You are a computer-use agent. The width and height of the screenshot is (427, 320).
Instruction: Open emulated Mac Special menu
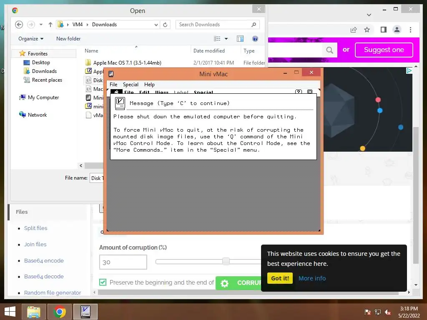(x=203, y=92)
